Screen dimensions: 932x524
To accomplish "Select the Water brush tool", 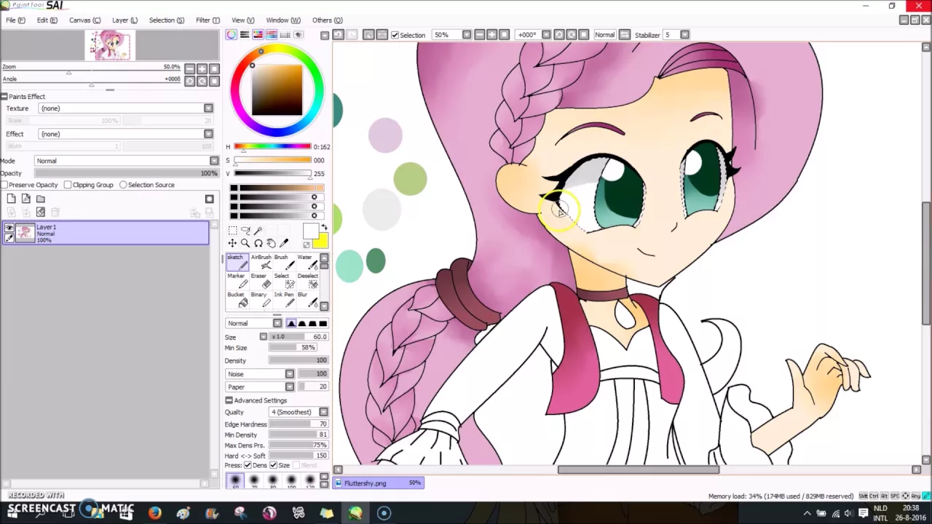I will click(307, 262).
